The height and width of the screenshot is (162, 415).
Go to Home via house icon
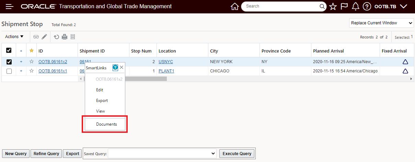click(235, 7)
